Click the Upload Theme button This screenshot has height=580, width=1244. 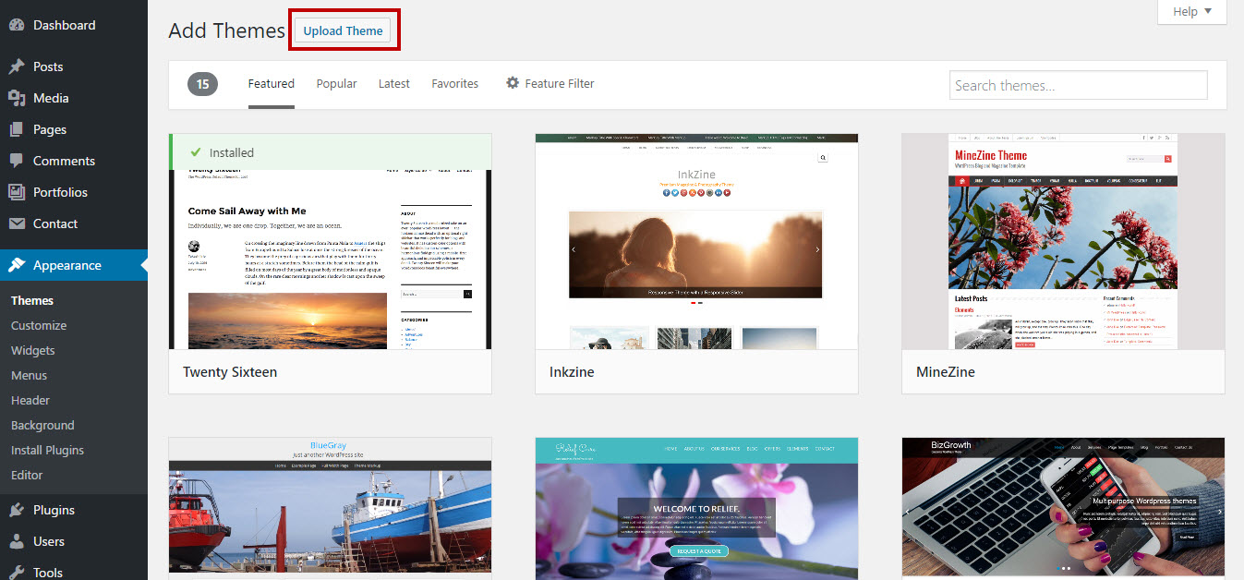343,30
